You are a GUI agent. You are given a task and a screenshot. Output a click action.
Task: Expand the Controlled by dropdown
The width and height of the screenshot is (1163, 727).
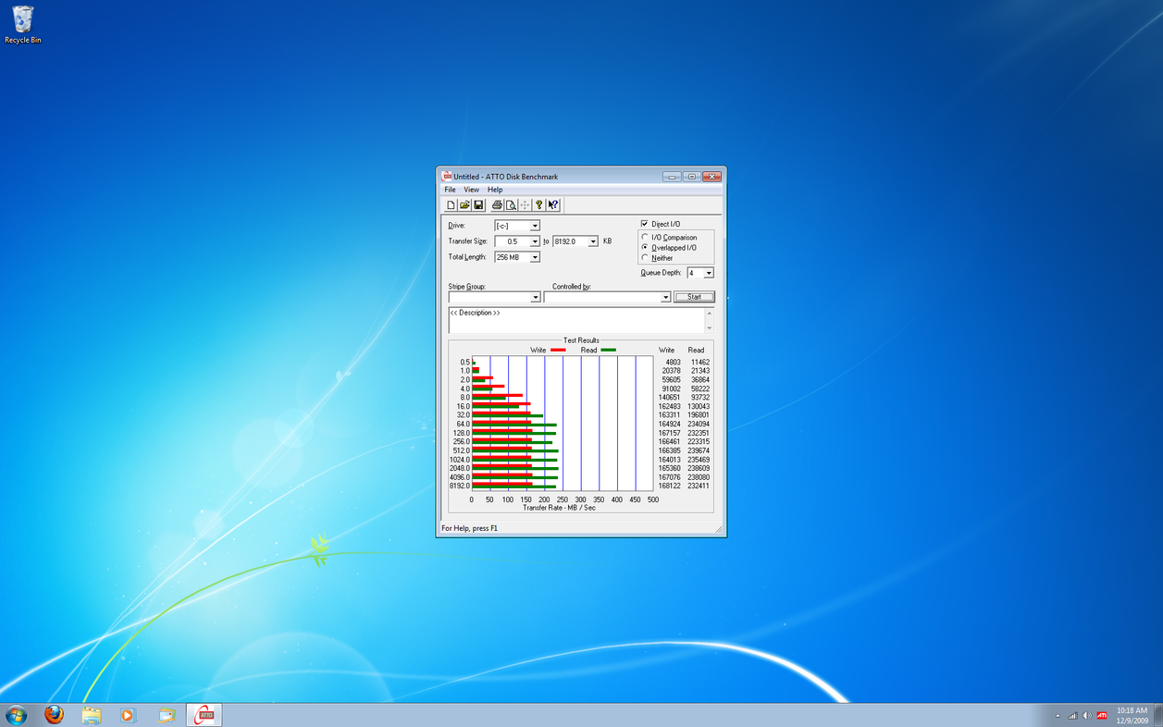pyautogui.click(x=665, y=297)
